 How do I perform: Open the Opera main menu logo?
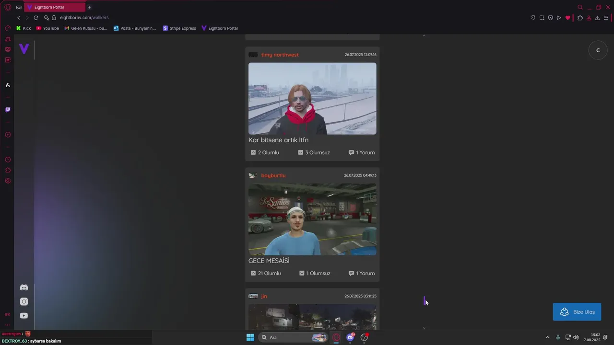(x=8, y=7)
